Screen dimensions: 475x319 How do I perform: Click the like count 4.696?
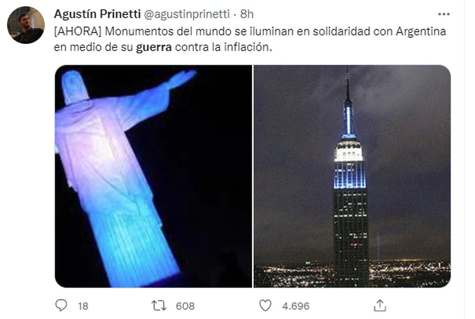(x=296, y=306)
